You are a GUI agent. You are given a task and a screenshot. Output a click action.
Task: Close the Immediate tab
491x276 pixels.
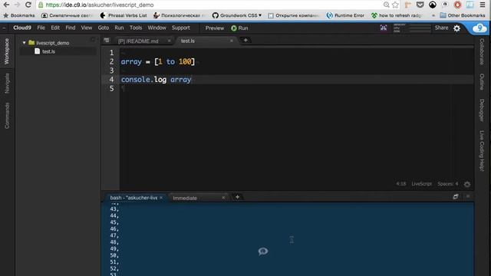223,198
